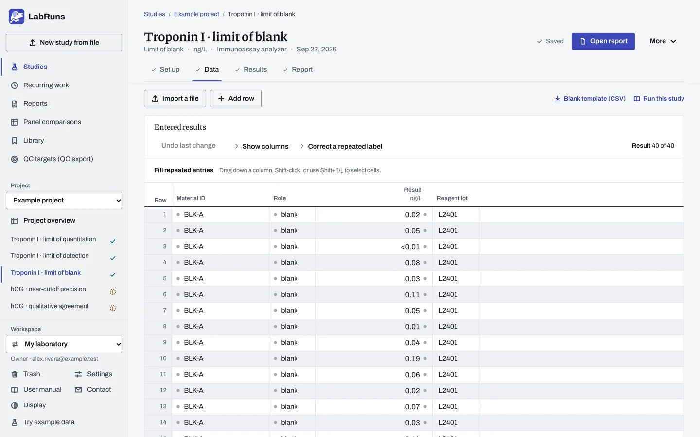Click the Project overview table icon
The height and width of the screenshot is (437, 700).
coord(15,221)
